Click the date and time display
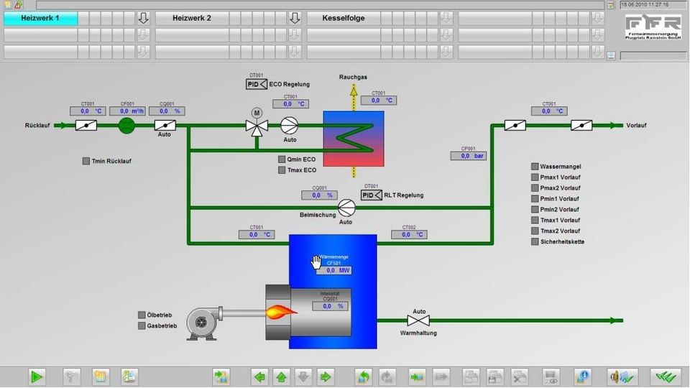690x388 pixels. [653, 5]
